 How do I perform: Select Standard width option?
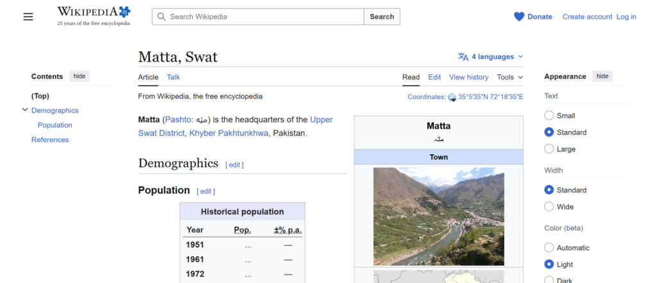[549, 190]
